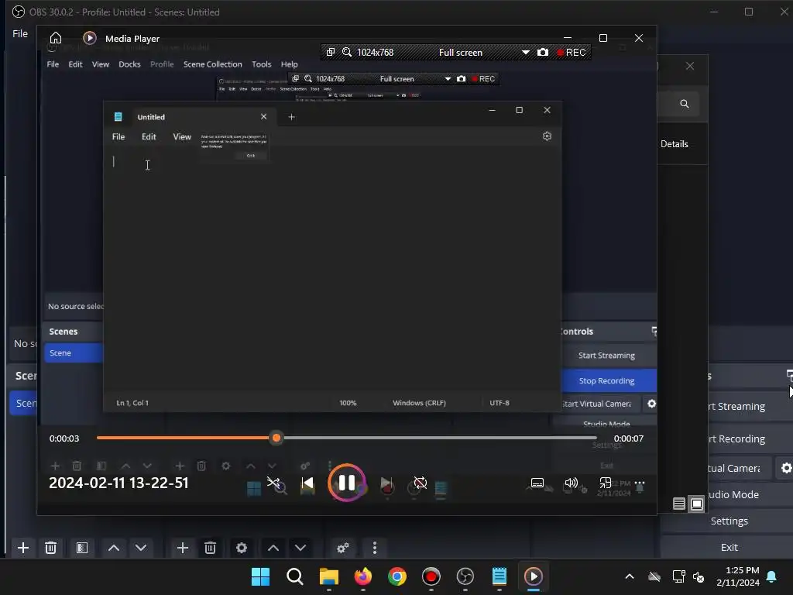Go to Media Player home
Viewport: 793px width, 595px height.
tap(56, 39)
